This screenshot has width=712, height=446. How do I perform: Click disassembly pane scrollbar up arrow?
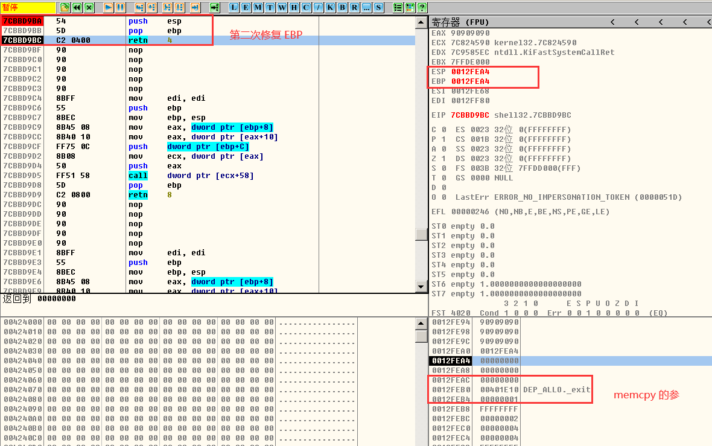click(421, 22)
